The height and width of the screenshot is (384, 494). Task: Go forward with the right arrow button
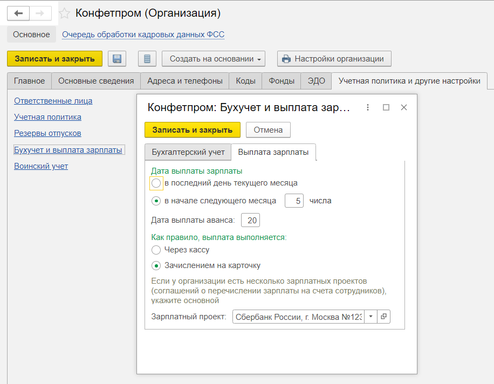pyautogui.click(x=40, y=13)
